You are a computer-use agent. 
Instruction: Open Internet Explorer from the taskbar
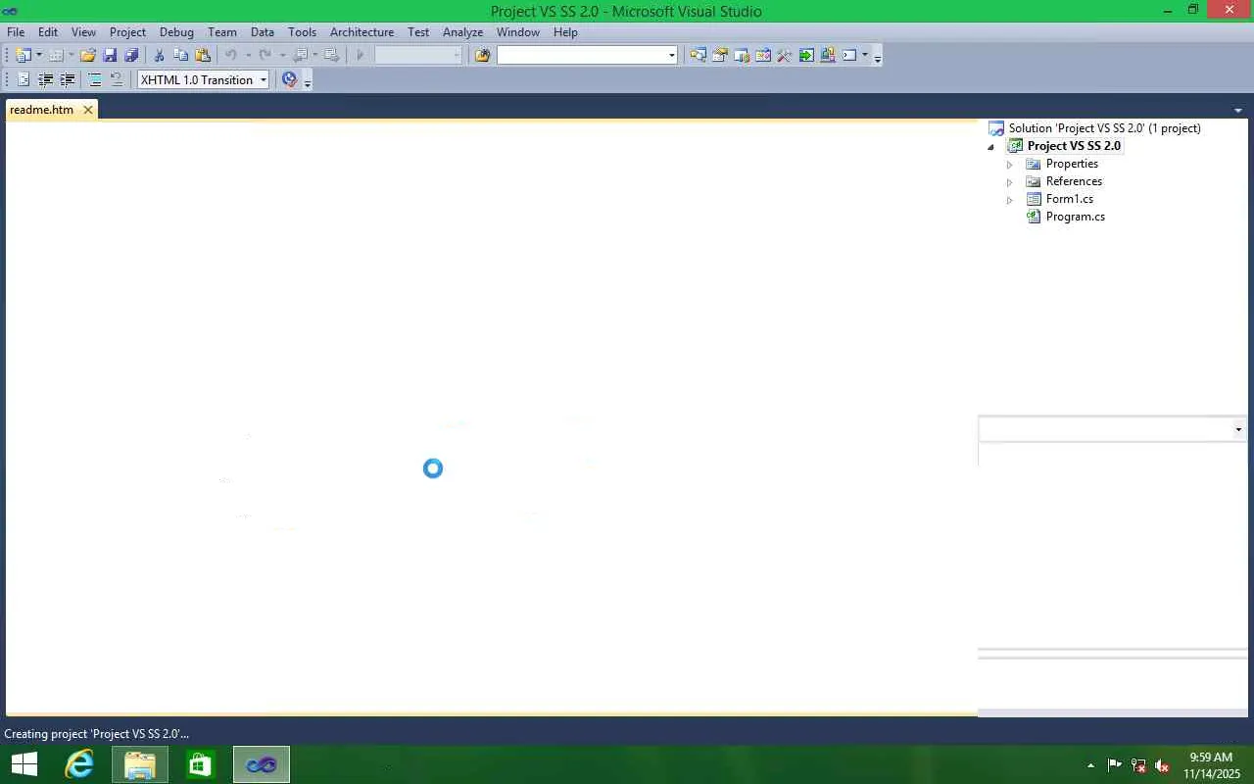pos(79,764)
